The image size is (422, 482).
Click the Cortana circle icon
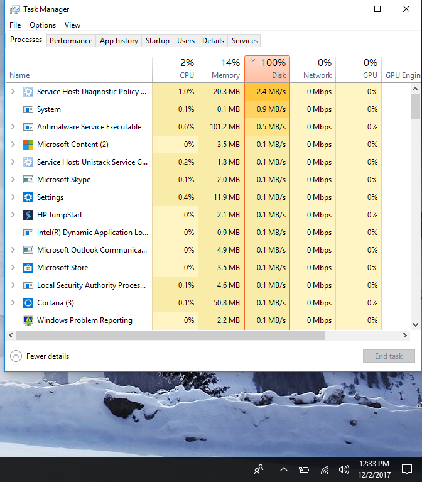click(x=28, y=303)
